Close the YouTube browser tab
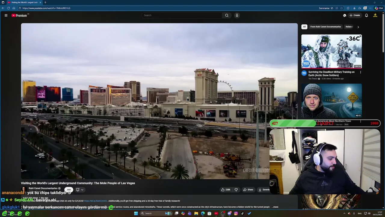The height and width of the screenshot is (217, 385). pos(40,2)
